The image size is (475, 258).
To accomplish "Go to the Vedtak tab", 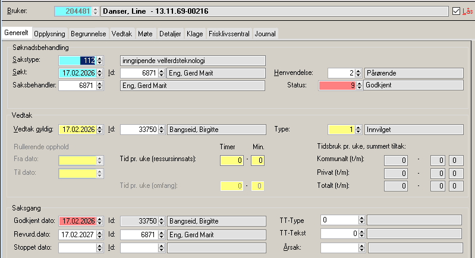I will click(x=122, y=34).
